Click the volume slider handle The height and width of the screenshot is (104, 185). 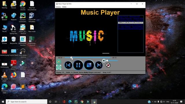click(x=107, y=61)
